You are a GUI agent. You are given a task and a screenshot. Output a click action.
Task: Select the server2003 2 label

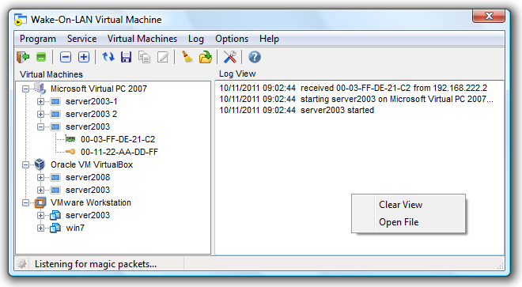pos(91,114)
